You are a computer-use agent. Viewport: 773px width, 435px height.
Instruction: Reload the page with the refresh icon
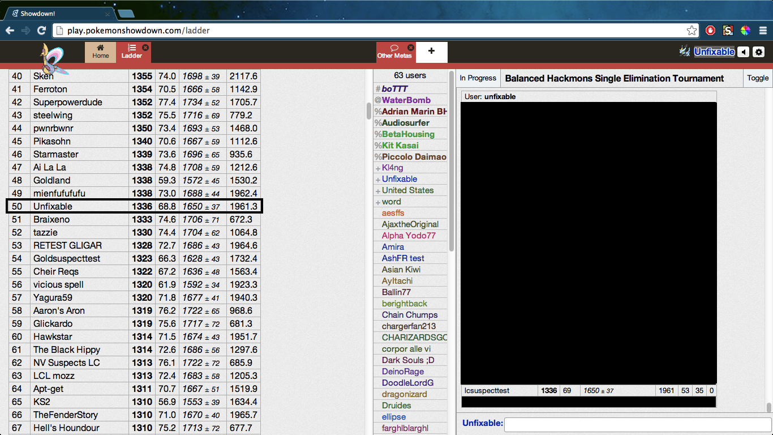pyautogui.click(x=41, y=30)
